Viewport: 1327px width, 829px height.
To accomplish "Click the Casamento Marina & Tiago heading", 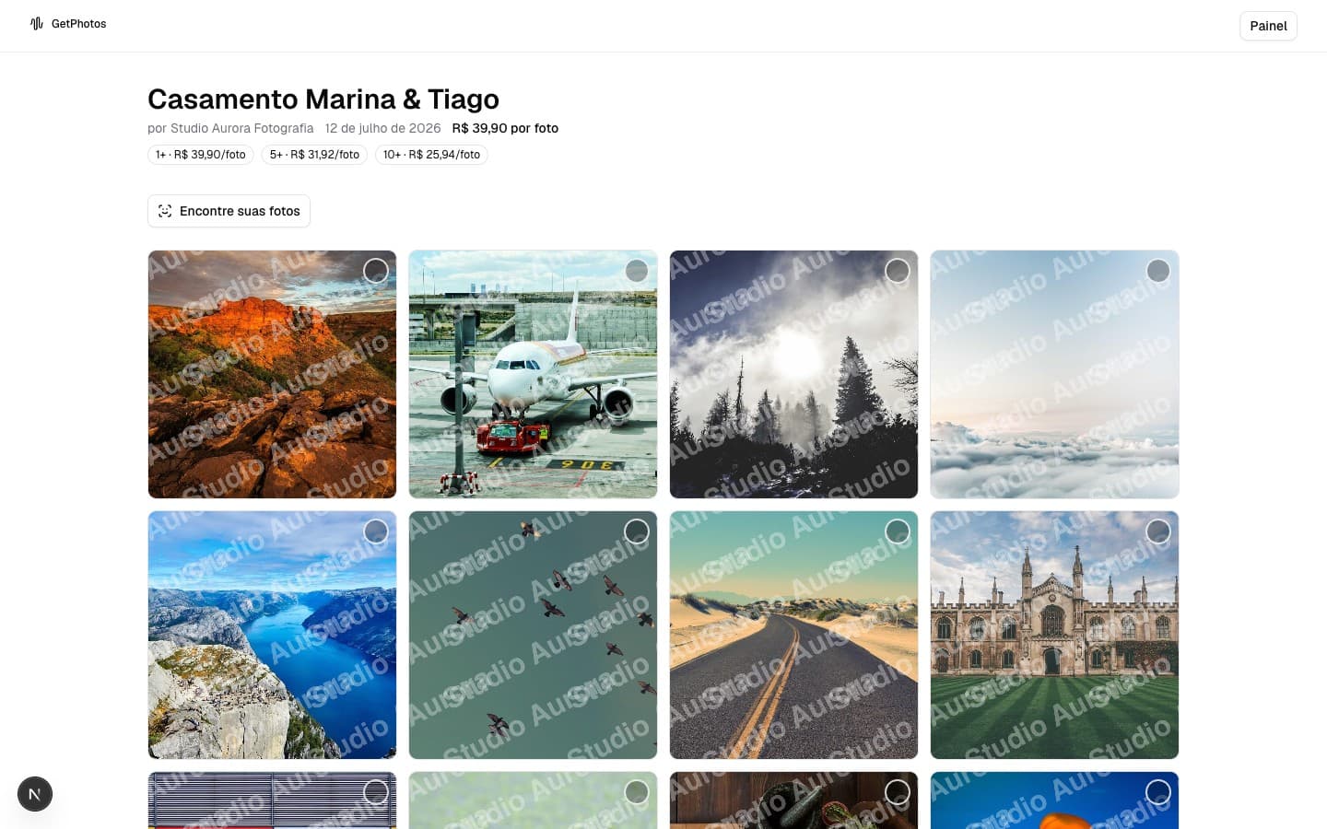I will click(323, 99).
